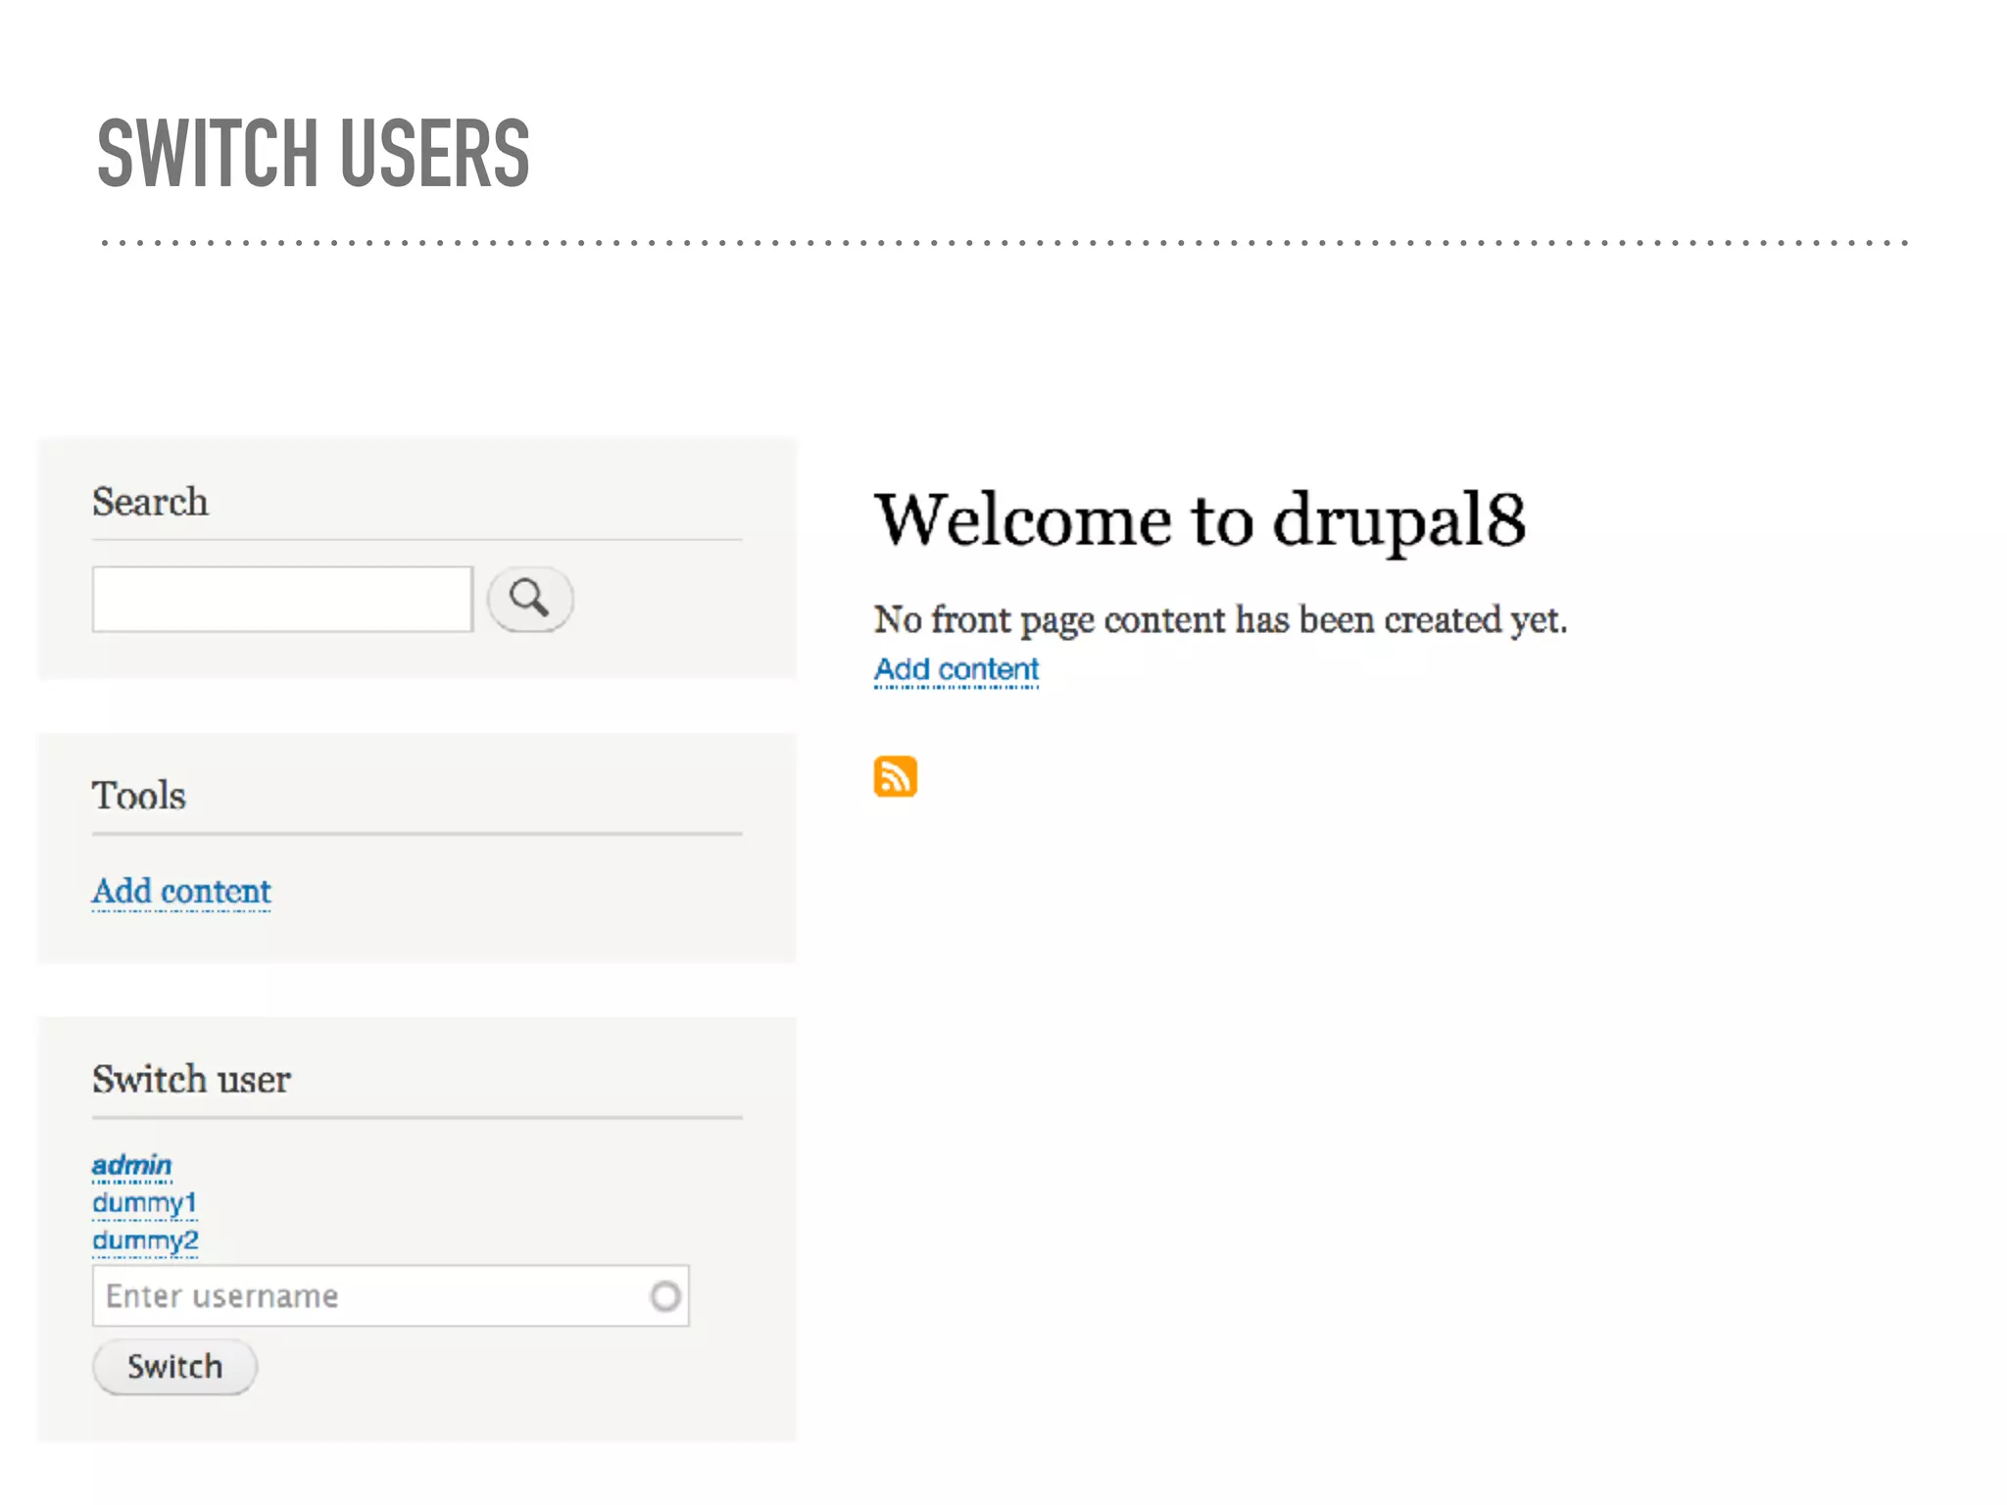Click the autocomplete circle in username field
This screenshot has width=2007, height=1505.
pyautogui.click(x=664, y=1296)
